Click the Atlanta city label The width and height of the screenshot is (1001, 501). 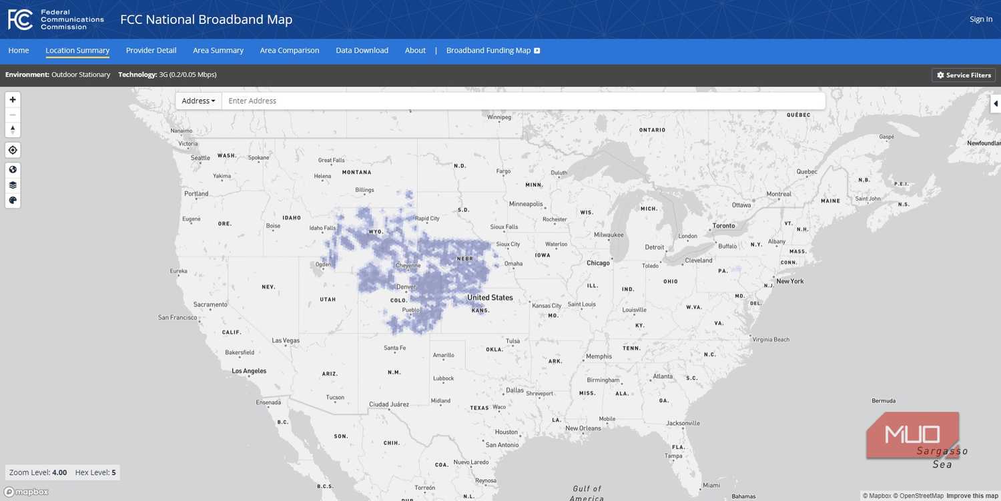[663, 376]
